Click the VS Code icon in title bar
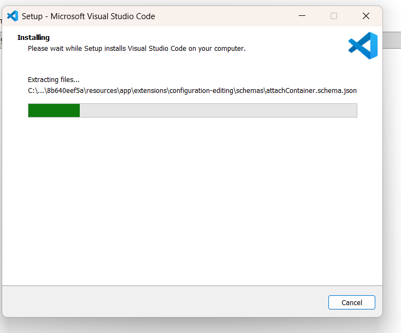The width and height of the screenshot is (401, 333). [x=13, y=16]
